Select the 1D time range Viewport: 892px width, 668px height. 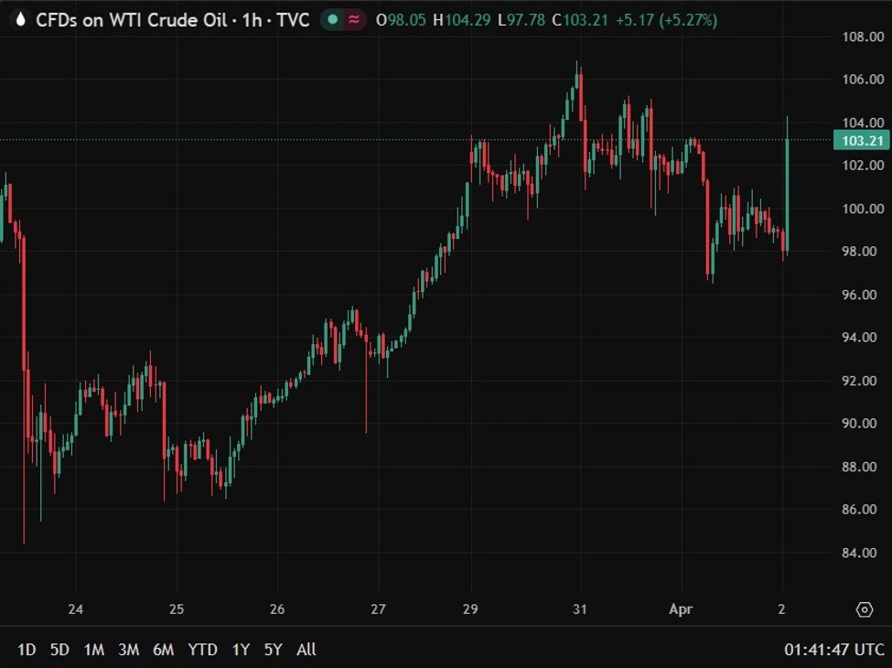click(x=27, y=650)
